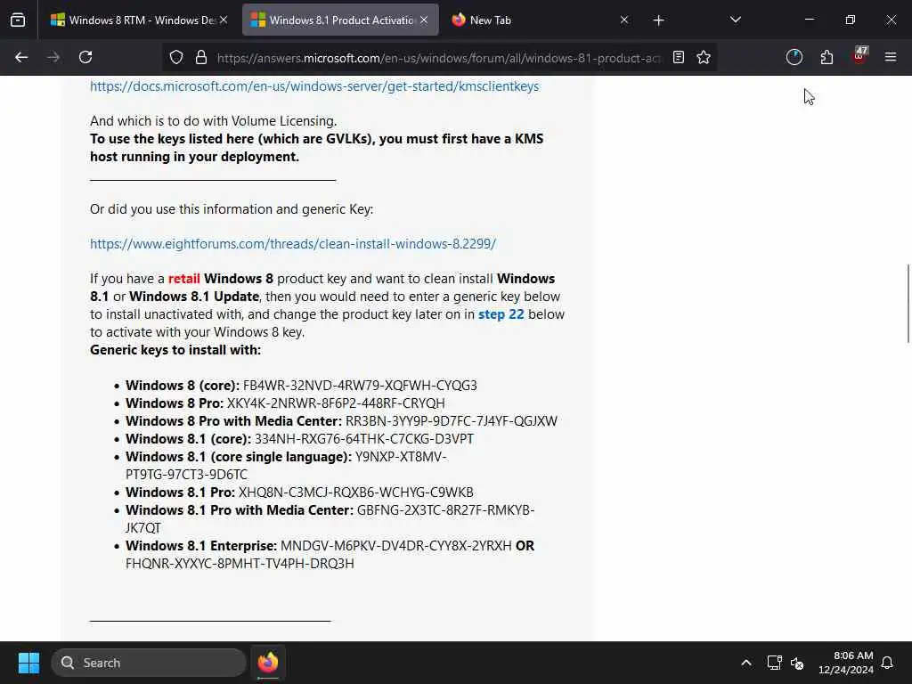Open muted volume tray icon
The height and width of the screenshot is (684, 912).
tap(797, 663)
